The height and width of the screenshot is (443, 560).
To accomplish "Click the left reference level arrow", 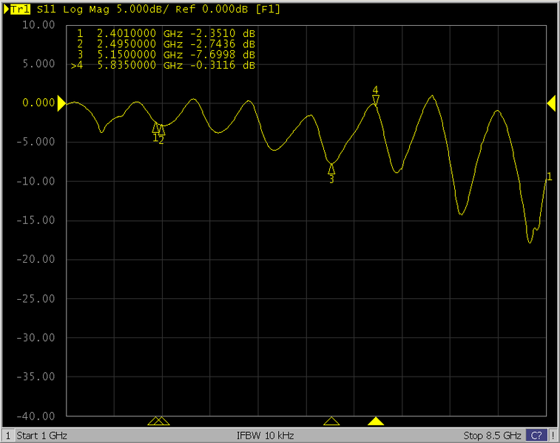I will pos(61,104).
